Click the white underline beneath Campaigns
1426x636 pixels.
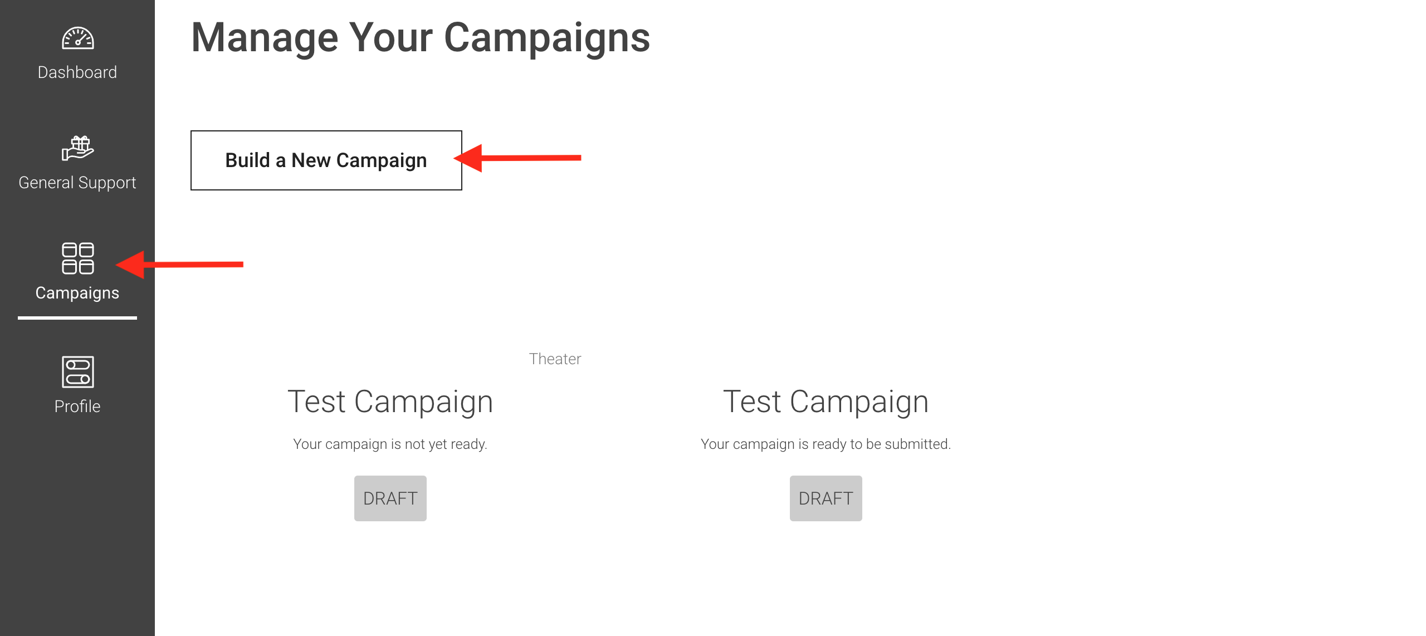click(77, 318)
